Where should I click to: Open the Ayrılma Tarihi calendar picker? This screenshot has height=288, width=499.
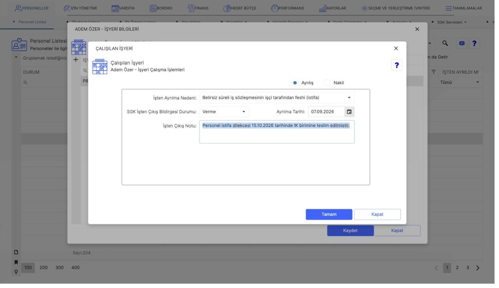pyautogui.click(x=349, y=112)
